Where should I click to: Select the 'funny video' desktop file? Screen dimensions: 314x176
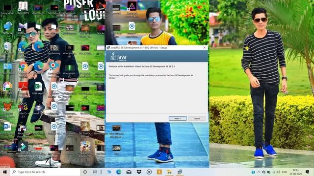click(x=8, y=9)
